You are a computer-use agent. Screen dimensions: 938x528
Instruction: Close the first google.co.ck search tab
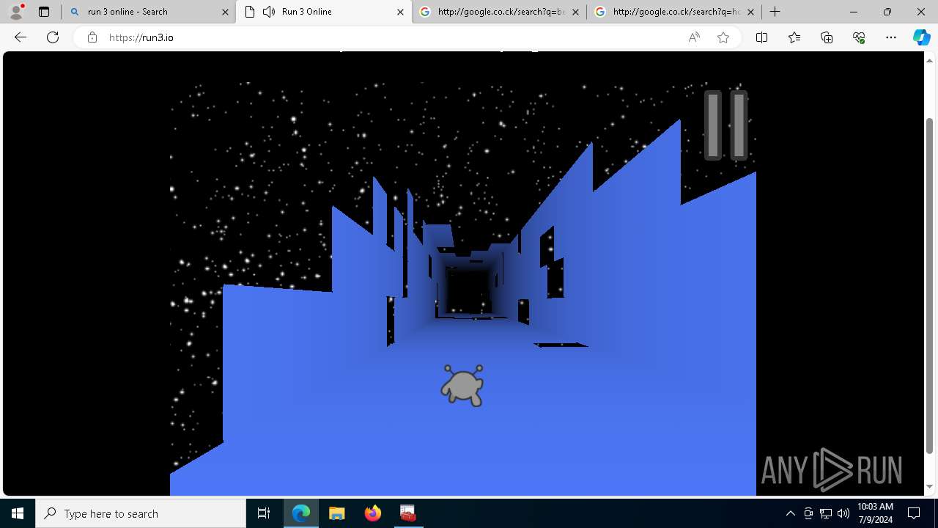click(575, 12)
